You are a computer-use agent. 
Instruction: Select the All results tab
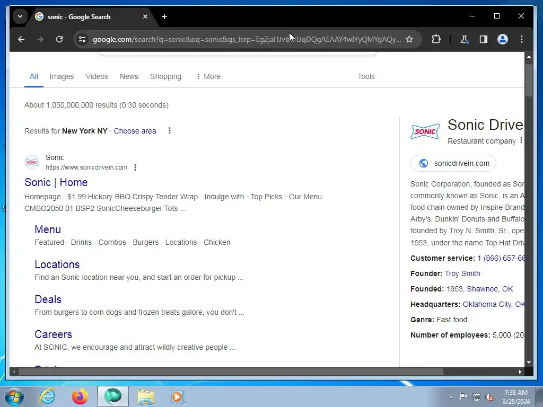[33, 76]
